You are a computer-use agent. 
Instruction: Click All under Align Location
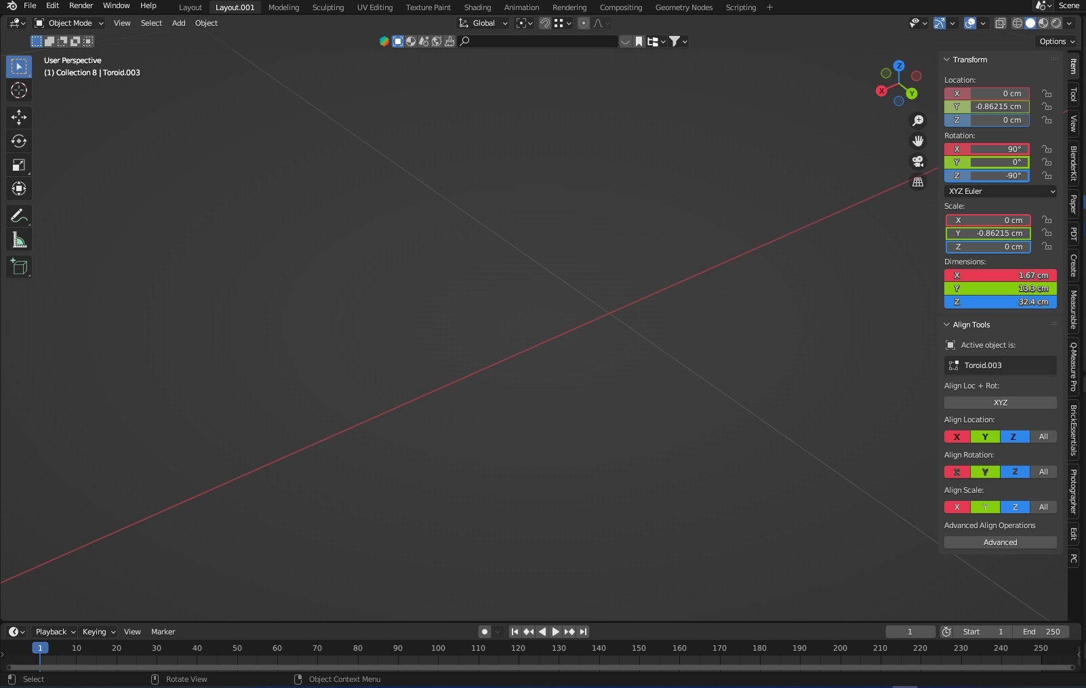[x=1043, y=437]
